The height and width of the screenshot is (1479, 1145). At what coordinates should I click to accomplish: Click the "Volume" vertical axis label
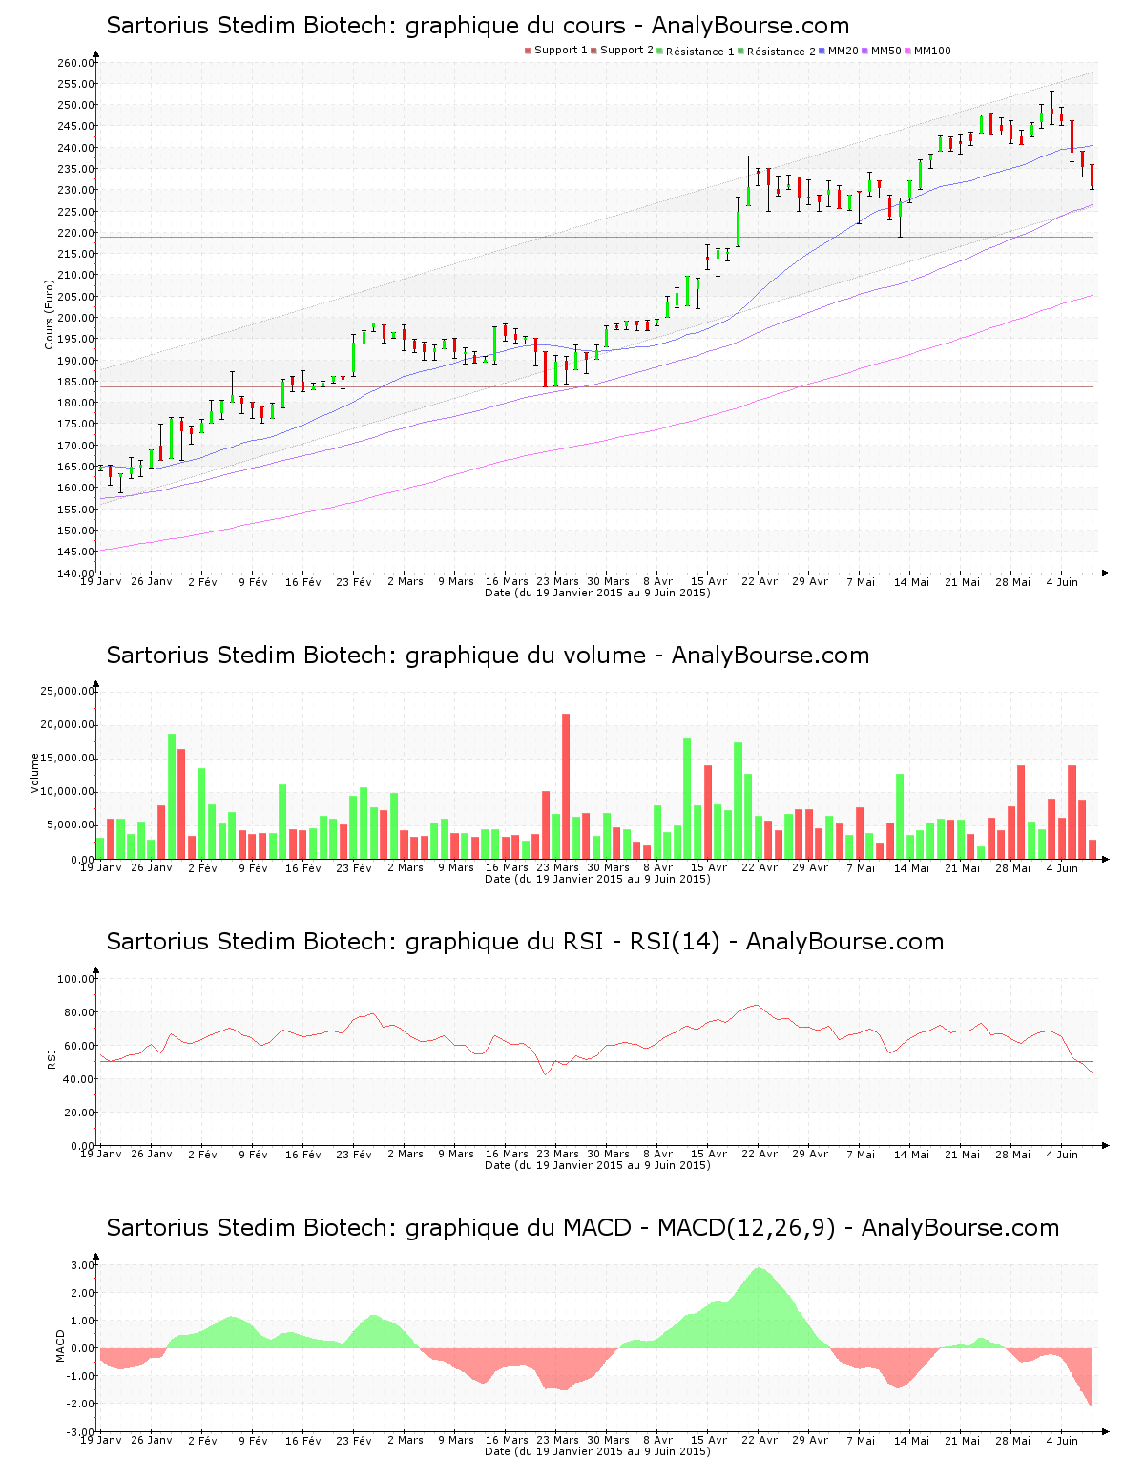click(35, 773)
